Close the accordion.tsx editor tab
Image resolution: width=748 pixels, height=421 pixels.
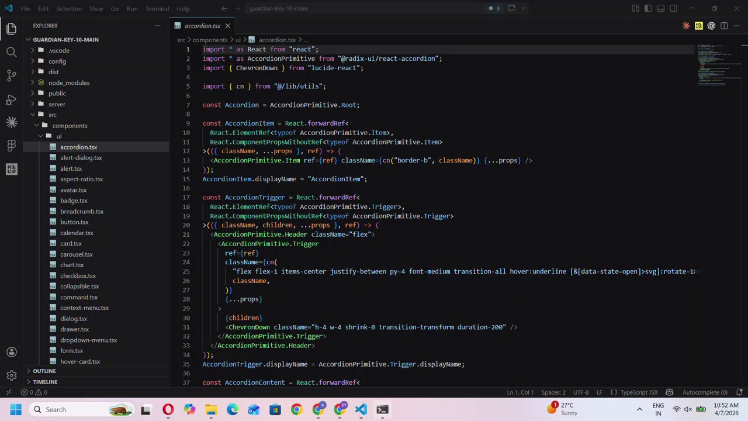[227, 26]
